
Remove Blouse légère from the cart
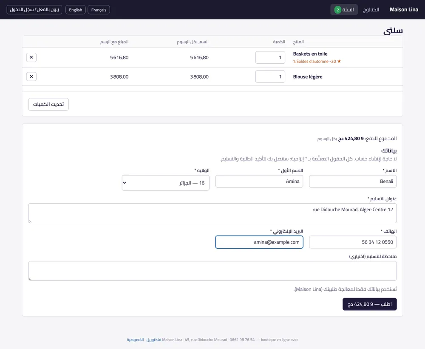[31, 77]
